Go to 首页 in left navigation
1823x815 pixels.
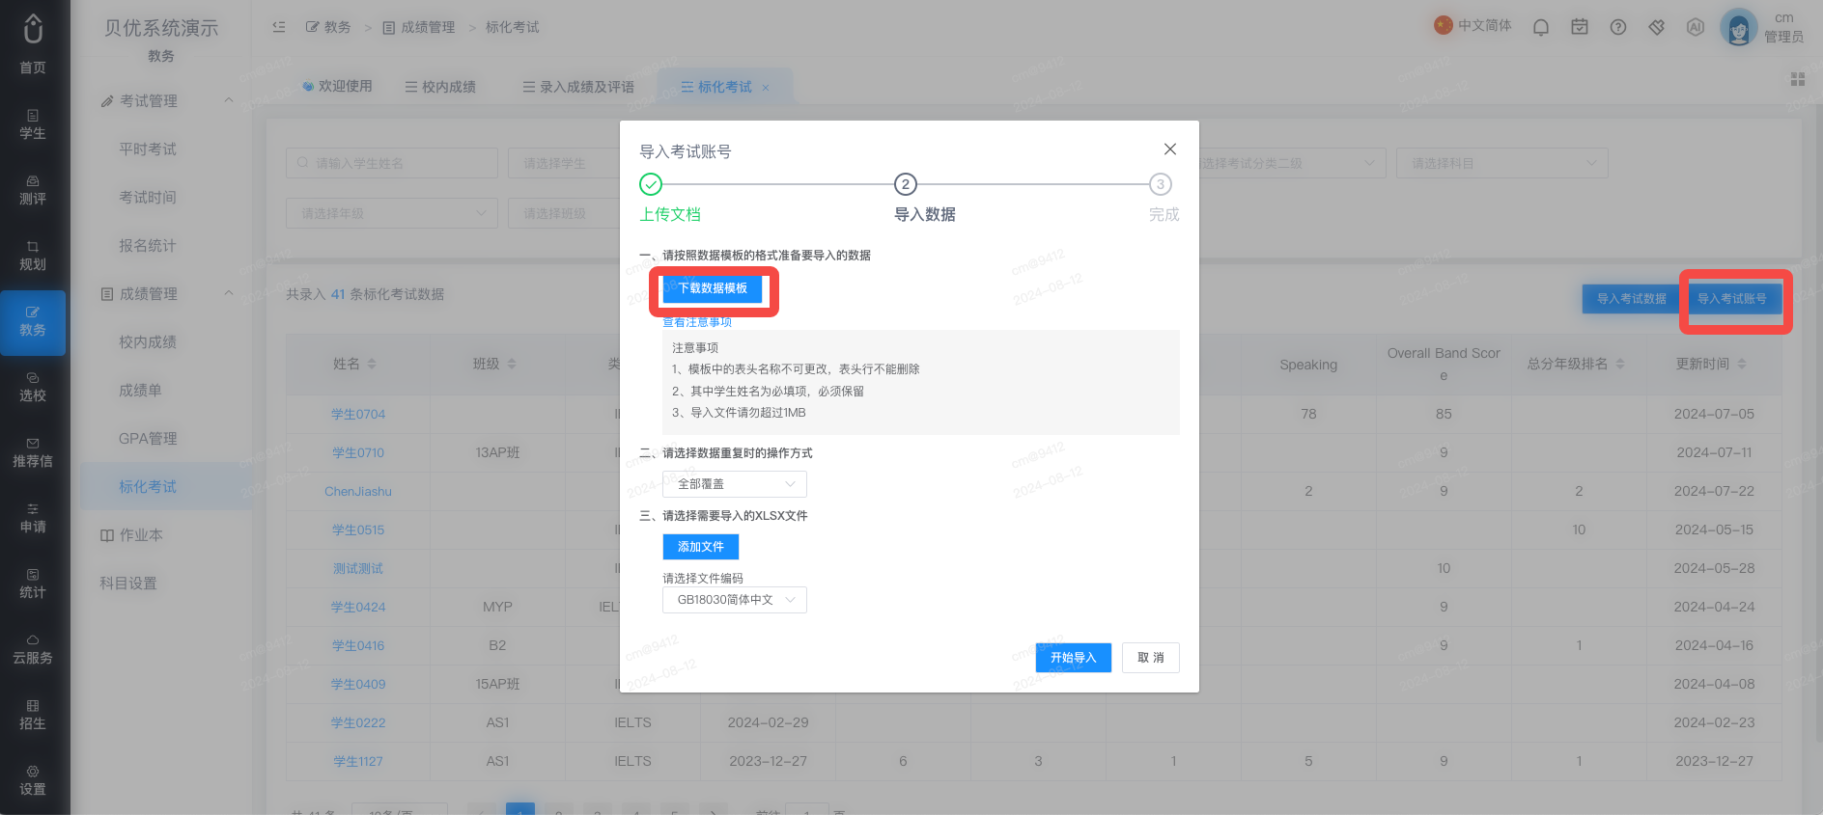[x=33, y=44]
